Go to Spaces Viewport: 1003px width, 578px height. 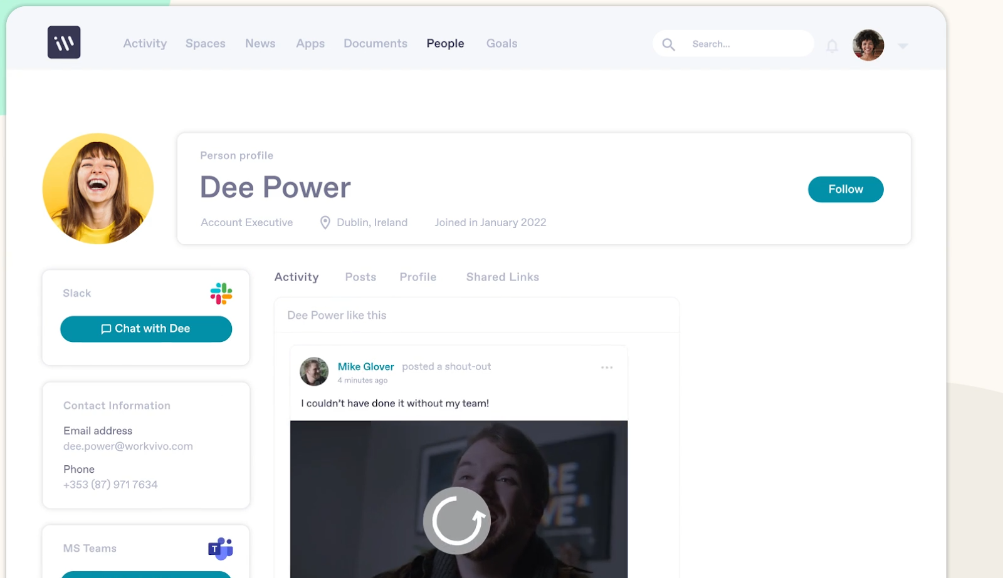[206, 44]
